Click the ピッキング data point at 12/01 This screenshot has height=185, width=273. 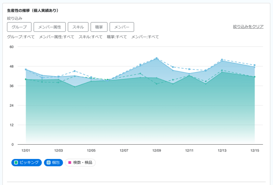point(26,79)
